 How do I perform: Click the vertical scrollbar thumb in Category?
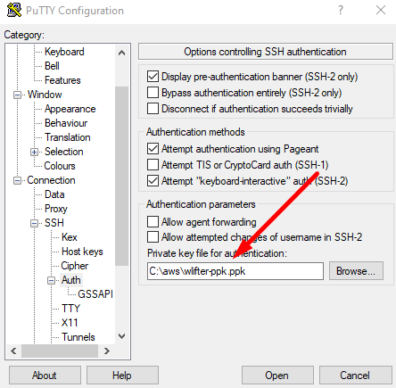tap(121, 176)
